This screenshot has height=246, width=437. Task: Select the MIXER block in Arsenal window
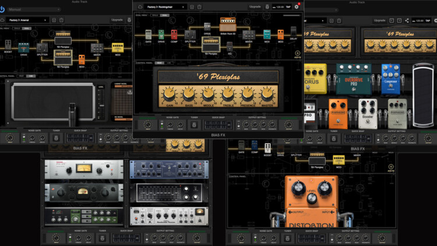click(x=97, y=48)
